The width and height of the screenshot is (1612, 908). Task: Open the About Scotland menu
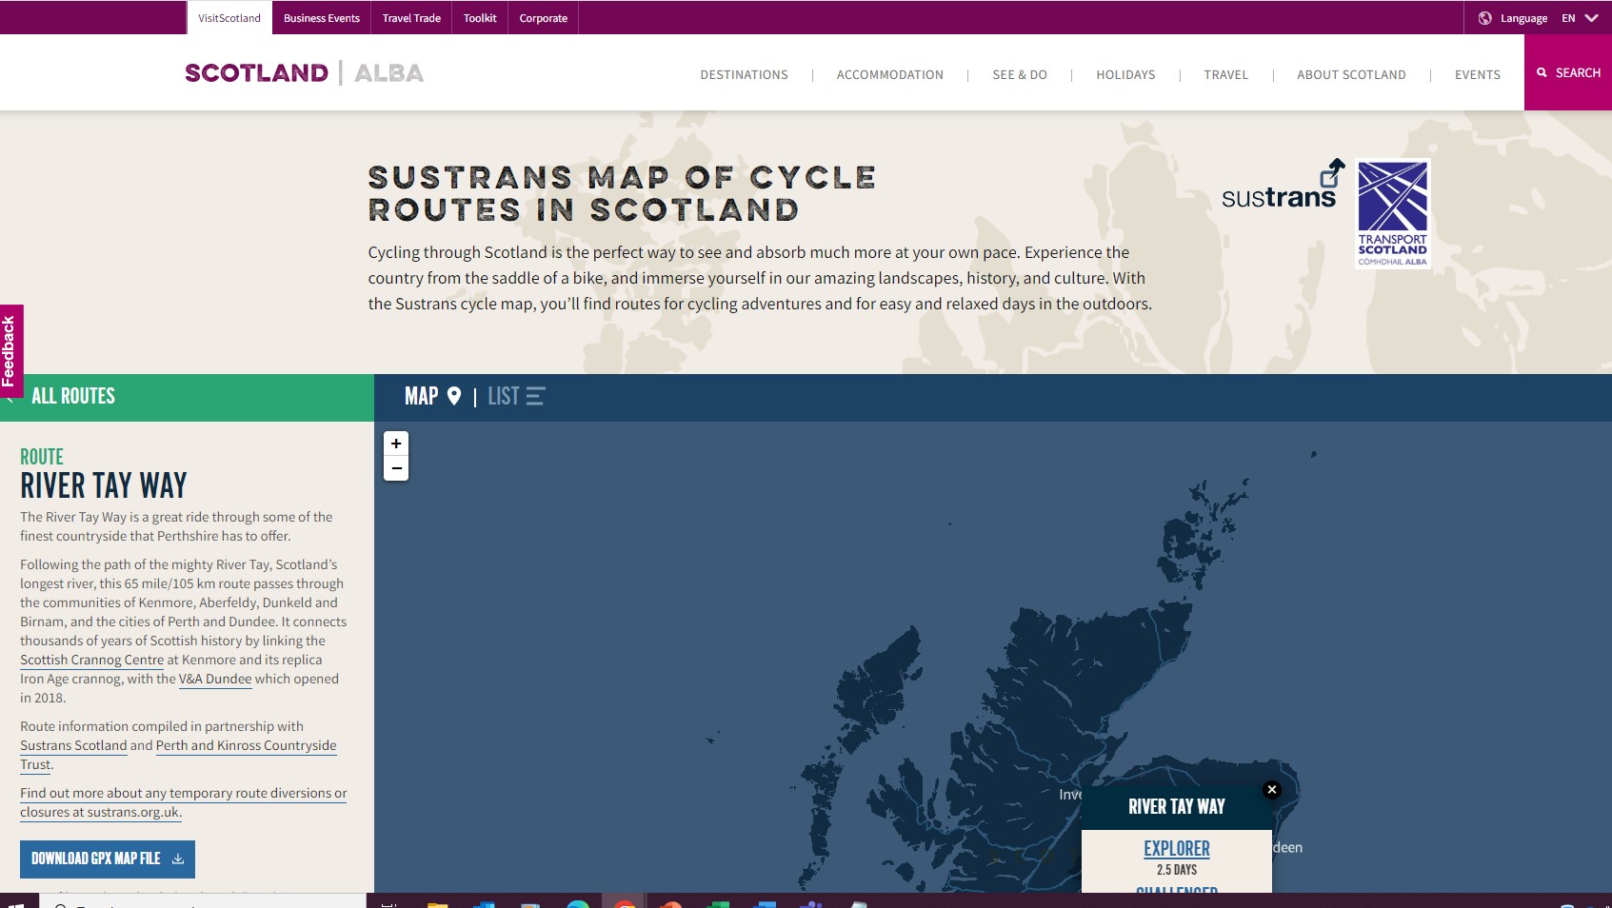tap(1351, 74)
